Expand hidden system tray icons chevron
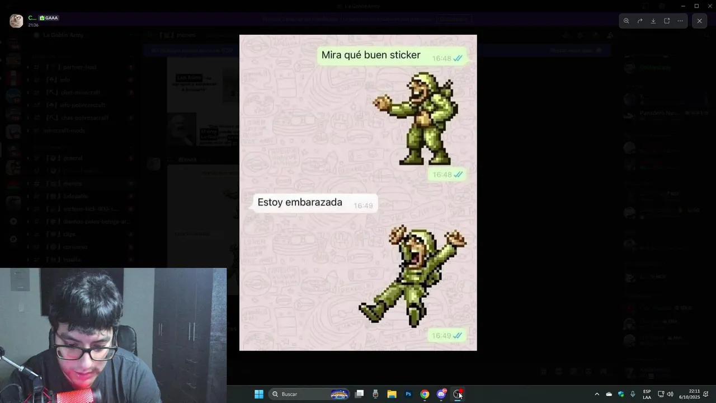This screenshot has width=716, height=403. [x=597, y=394]
